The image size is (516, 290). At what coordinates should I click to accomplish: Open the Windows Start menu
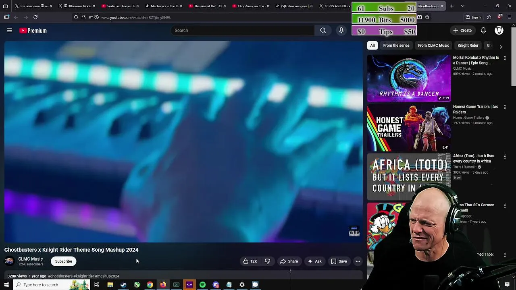click(6, 285)
